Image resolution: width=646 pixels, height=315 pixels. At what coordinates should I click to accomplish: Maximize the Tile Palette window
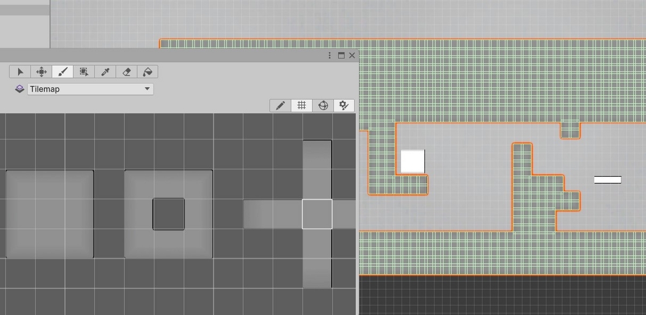[x=341, y=55]
